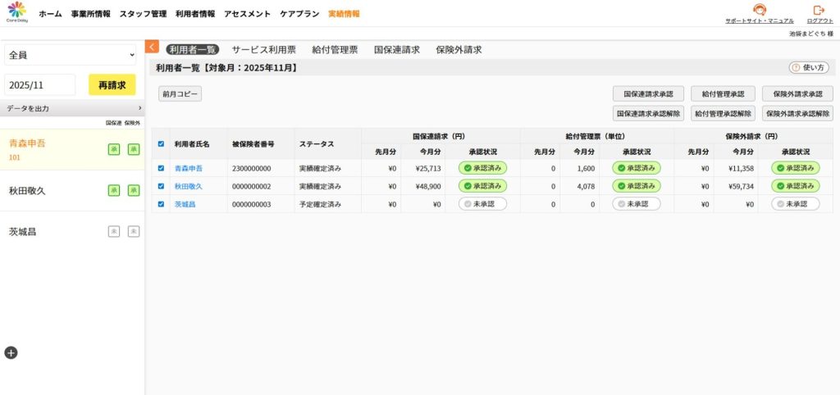
Task: Collapse sidebar with orange arrow icon
Action: pos(152,48)
